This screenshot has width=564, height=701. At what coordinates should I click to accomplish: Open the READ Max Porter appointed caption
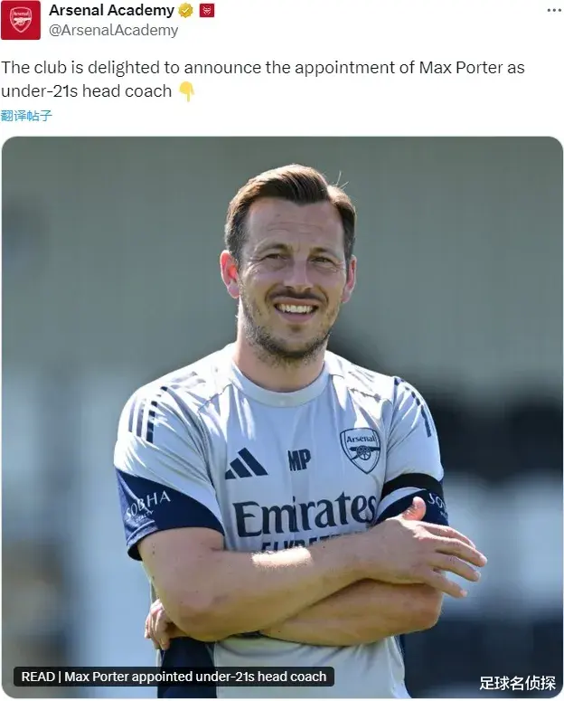point(174,677)
